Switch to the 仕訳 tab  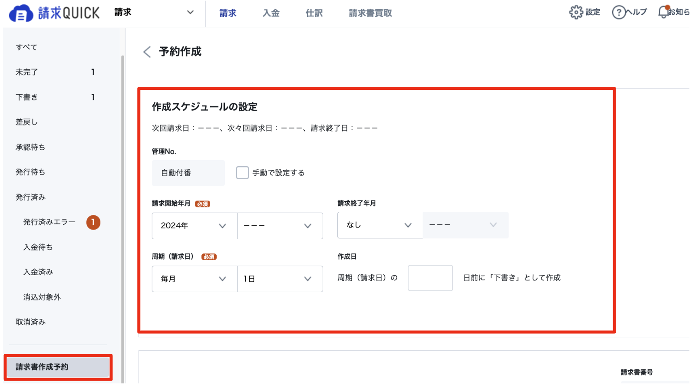coord(314,13)
